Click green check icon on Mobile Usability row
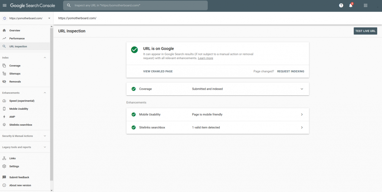This screenshot has width=382, height=192. 134,115
